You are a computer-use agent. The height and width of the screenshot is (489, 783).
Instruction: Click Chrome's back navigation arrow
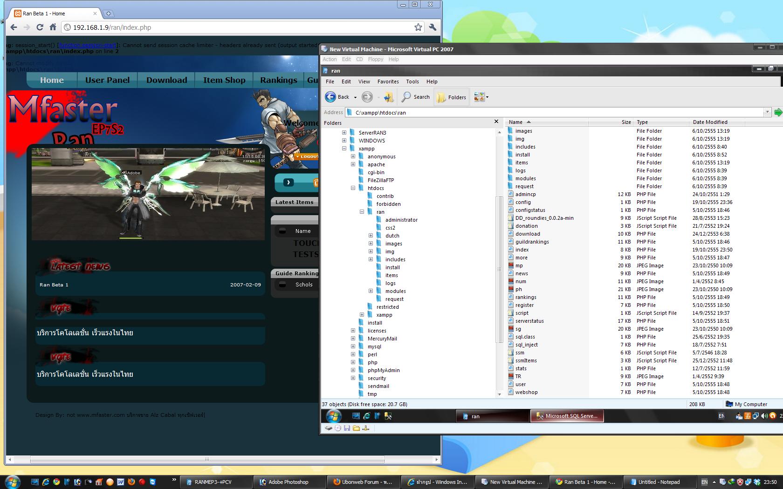14,27
